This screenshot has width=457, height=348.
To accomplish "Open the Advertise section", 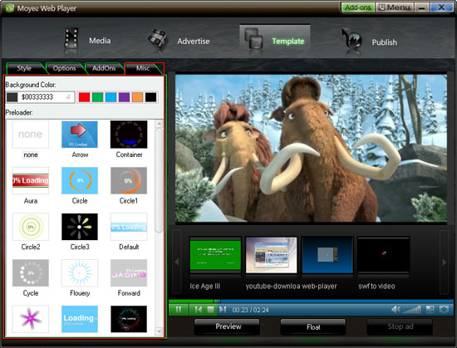I will pyautogui.click(x=179, y=41).
